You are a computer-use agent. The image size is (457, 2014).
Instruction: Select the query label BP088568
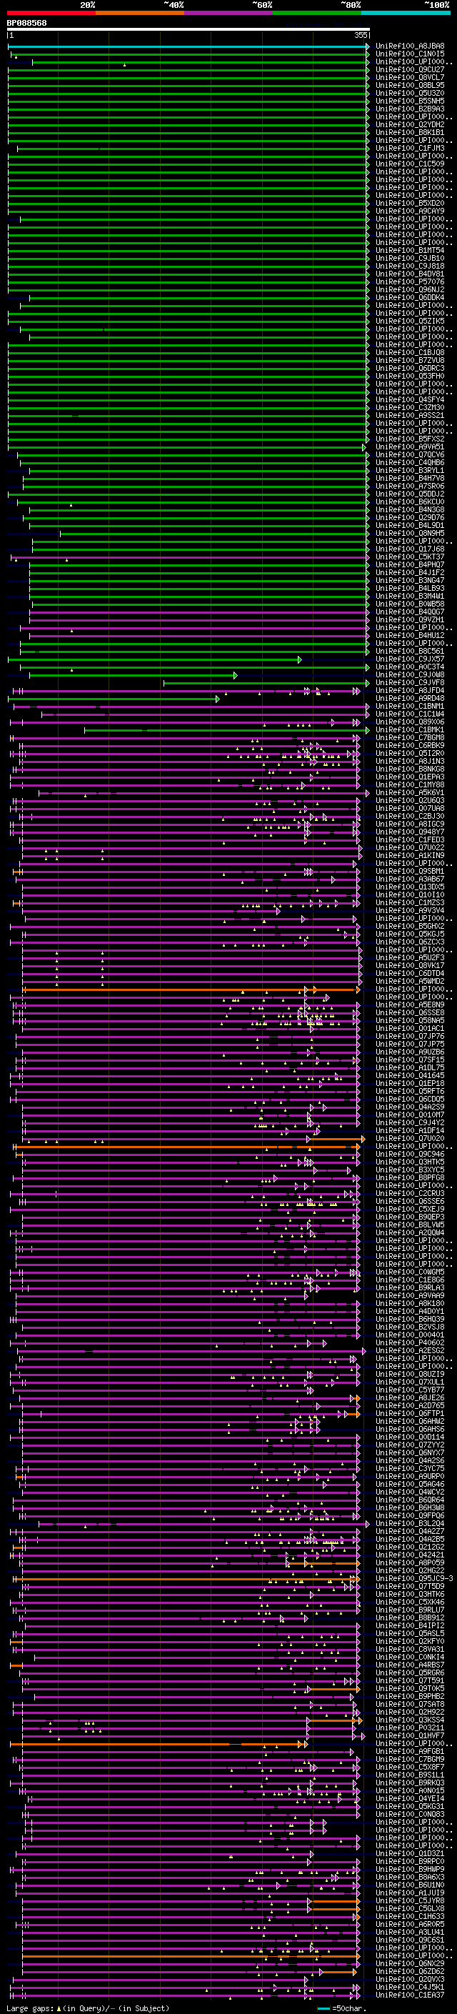(26, 24)
